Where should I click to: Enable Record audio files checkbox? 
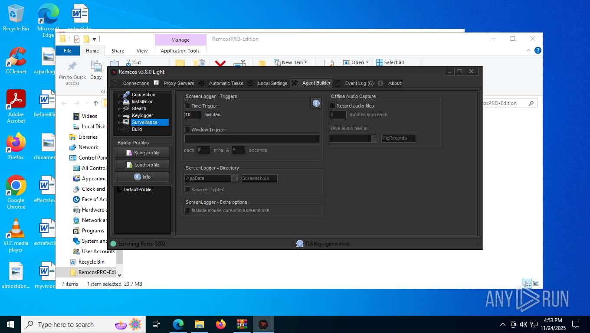coord(333,106)
